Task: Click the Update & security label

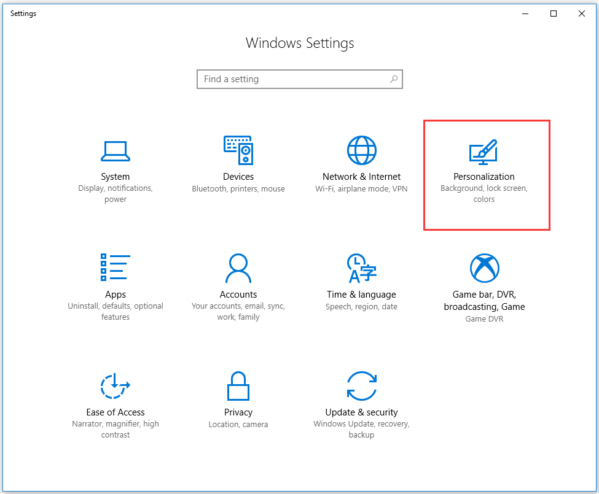Action: (x=361, y=412)
